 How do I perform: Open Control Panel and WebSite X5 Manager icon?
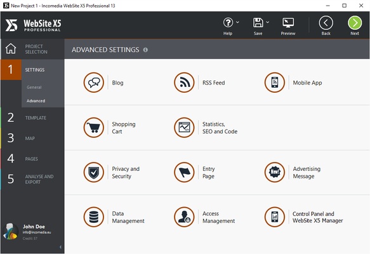point(274,217)
